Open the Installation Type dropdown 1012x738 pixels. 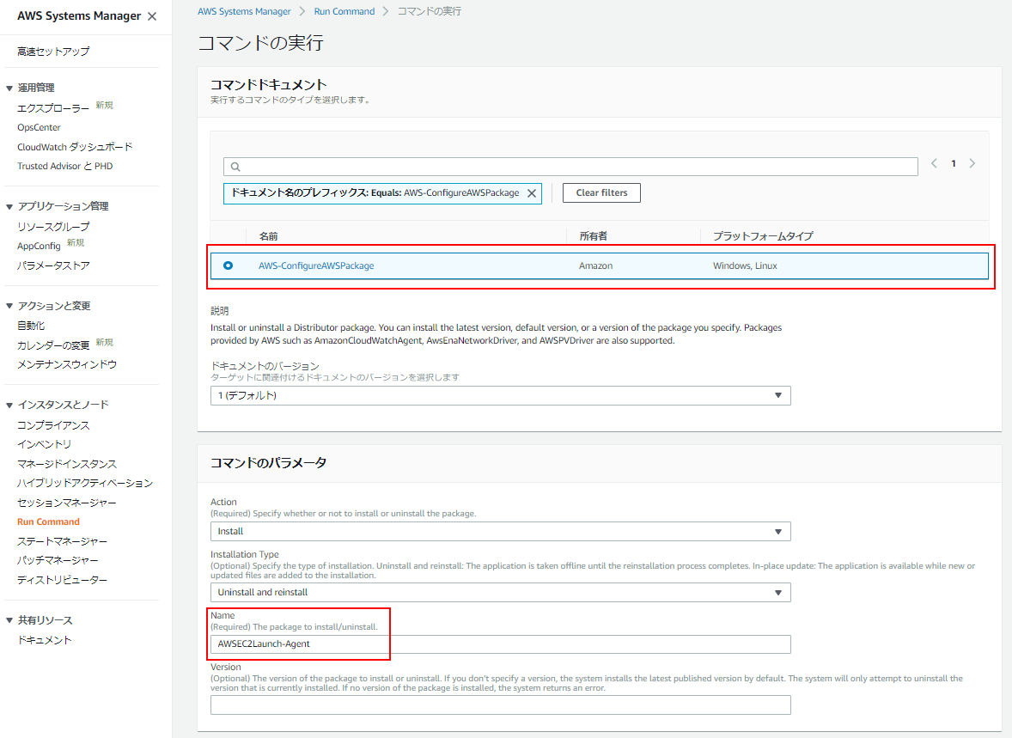(500, 592)
